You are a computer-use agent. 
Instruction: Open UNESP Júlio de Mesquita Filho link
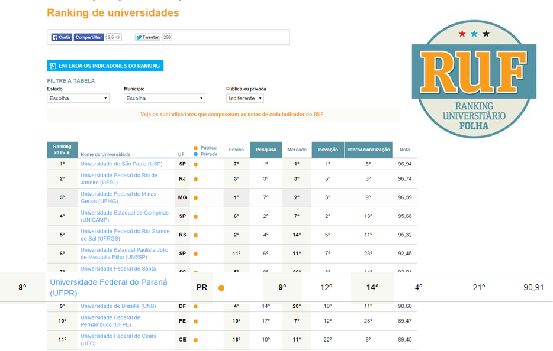click(124, 253)
